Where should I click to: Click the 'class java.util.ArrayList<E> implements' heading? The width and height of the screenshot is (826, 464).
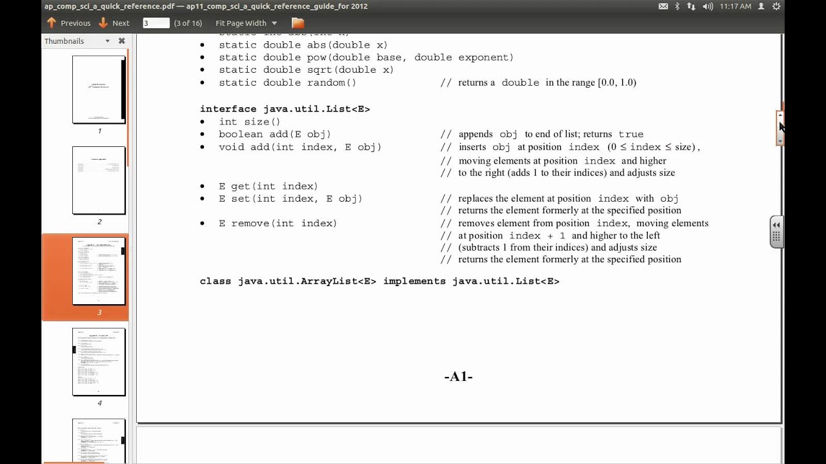tap(323, 281)
